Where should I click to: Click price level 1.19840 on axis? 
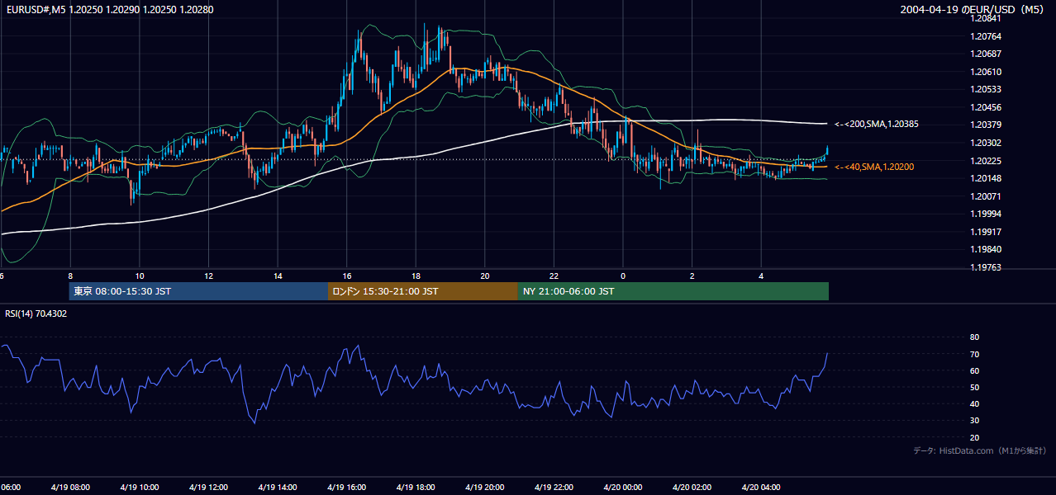pos(987,249)
